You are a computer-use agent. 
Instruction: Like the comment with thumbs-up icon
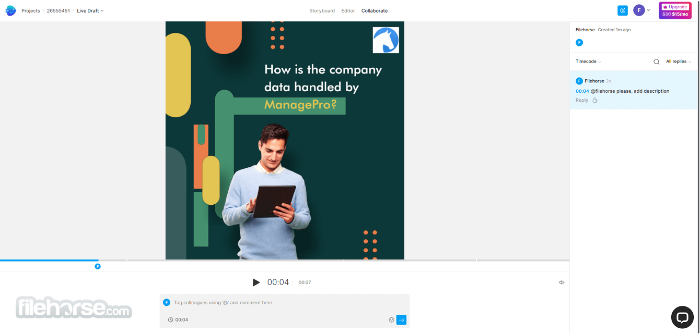click(x=595, y=100)
